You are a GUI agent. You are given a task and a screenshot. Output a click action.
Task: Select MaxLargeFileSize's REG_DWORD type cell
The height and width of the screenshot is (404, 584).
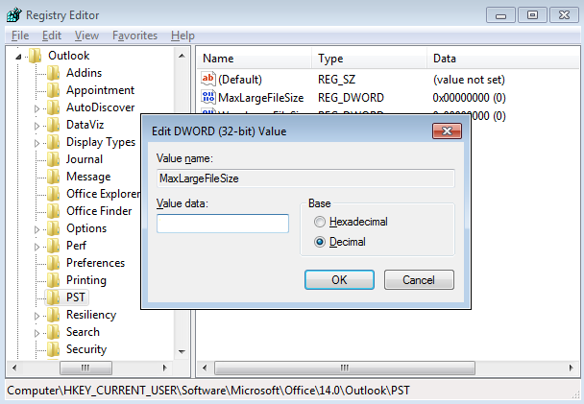(x=351, y=98)
